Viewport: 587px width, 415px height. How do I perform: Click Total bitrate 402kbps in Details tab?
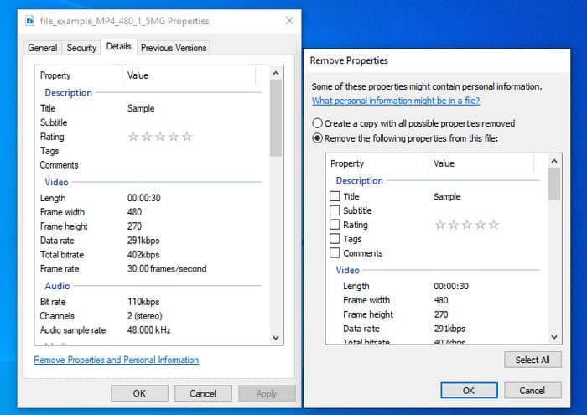pos(143,255)
